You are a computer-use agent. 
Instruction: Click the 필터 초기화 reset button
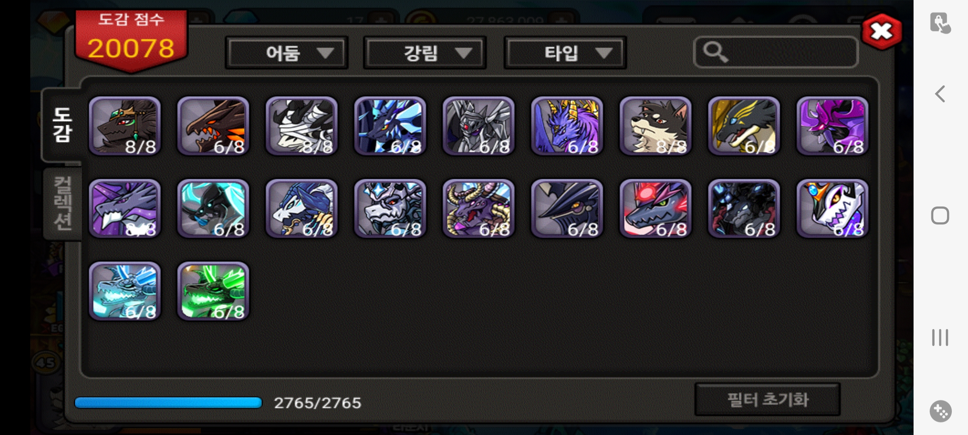click(768, 400)
